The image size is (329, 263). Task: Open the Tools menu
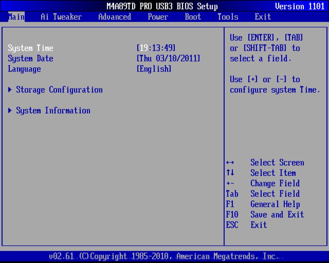227,17
